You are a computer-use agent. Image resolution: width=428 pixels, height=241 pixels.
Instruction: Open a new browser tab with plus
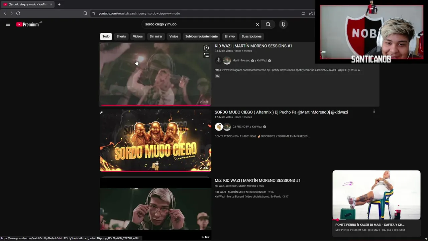pyautogui.click(x=59, y=4)
